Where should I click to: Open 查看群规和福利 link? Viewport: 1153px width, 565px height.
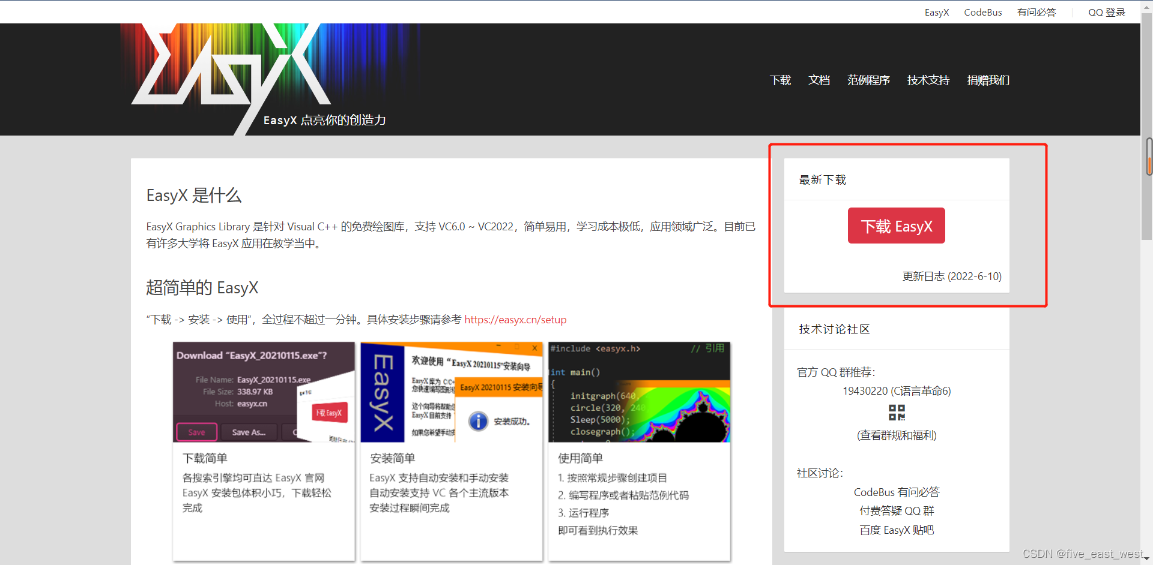click(897, 435)
